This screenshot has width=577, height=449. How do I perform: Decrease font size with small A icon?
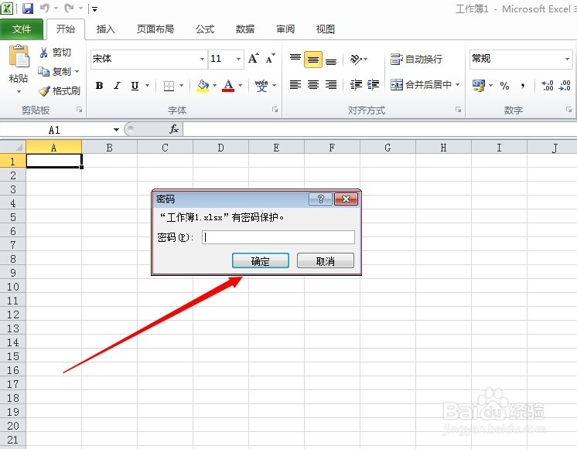coord(271,59)
